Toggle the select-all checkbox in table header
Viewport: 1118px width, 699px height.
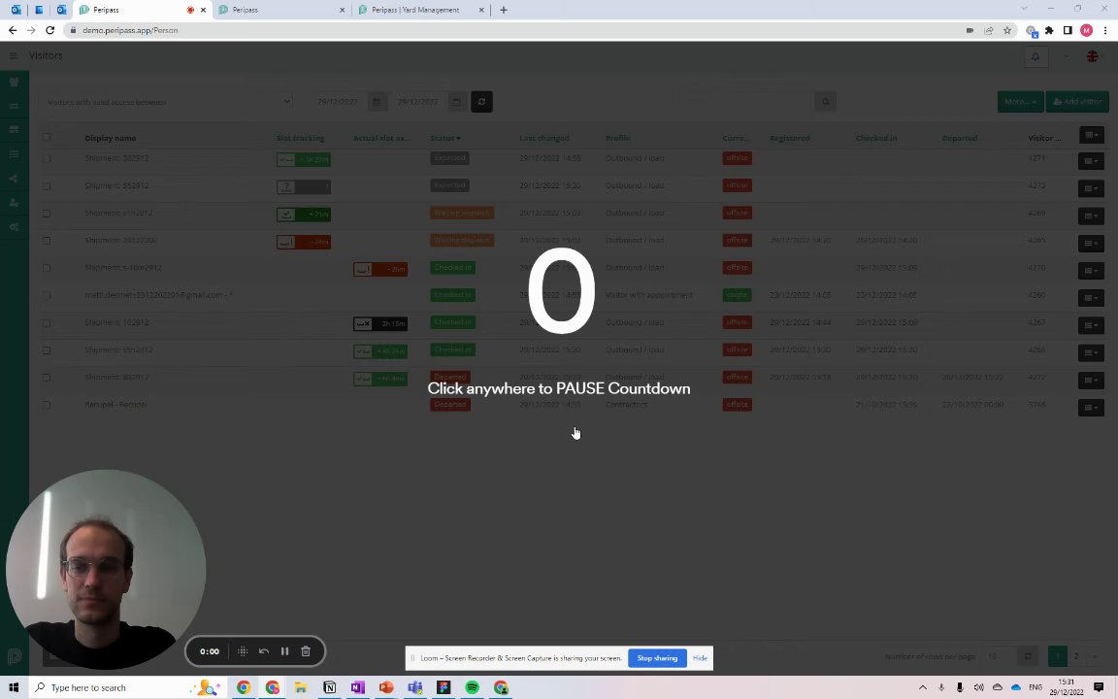point(47,137)
